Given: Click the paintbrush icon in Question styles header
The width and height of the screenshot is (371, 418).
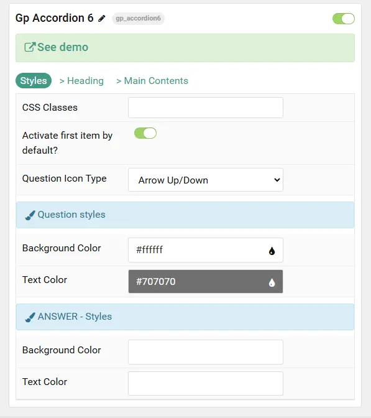Looking at the screenshot, I should pos(30,215).
